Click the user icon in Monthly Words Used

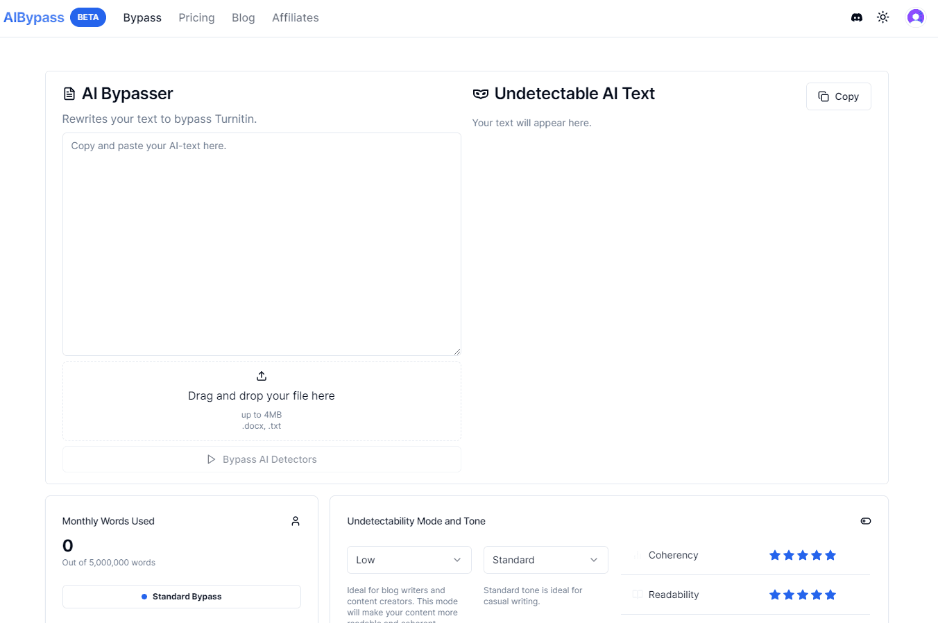point(296,521)
